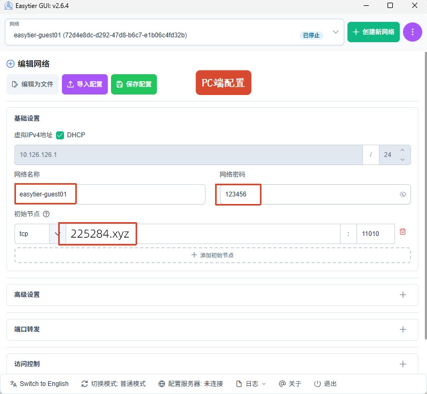Show the network password with eye icon
Screen dimensions: 427x394
pos(403,194)
